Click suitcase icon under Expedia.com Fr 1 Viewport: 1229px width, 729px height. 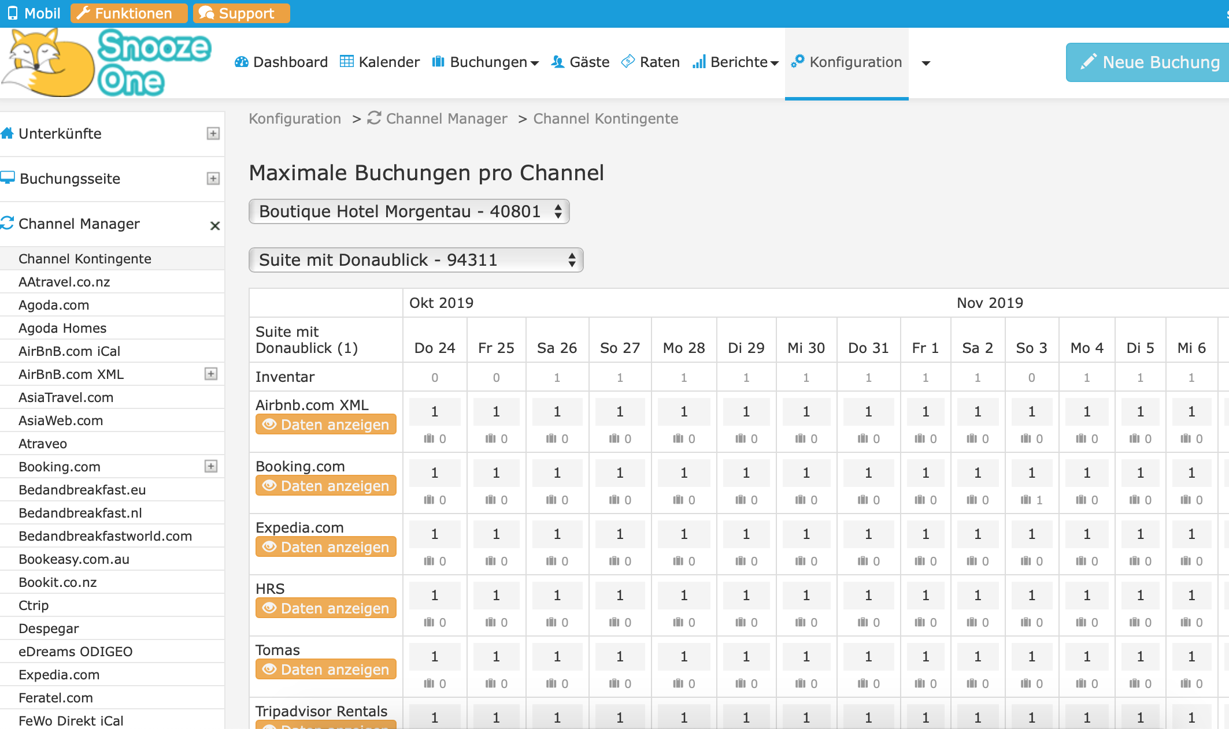tap(920, 561)
